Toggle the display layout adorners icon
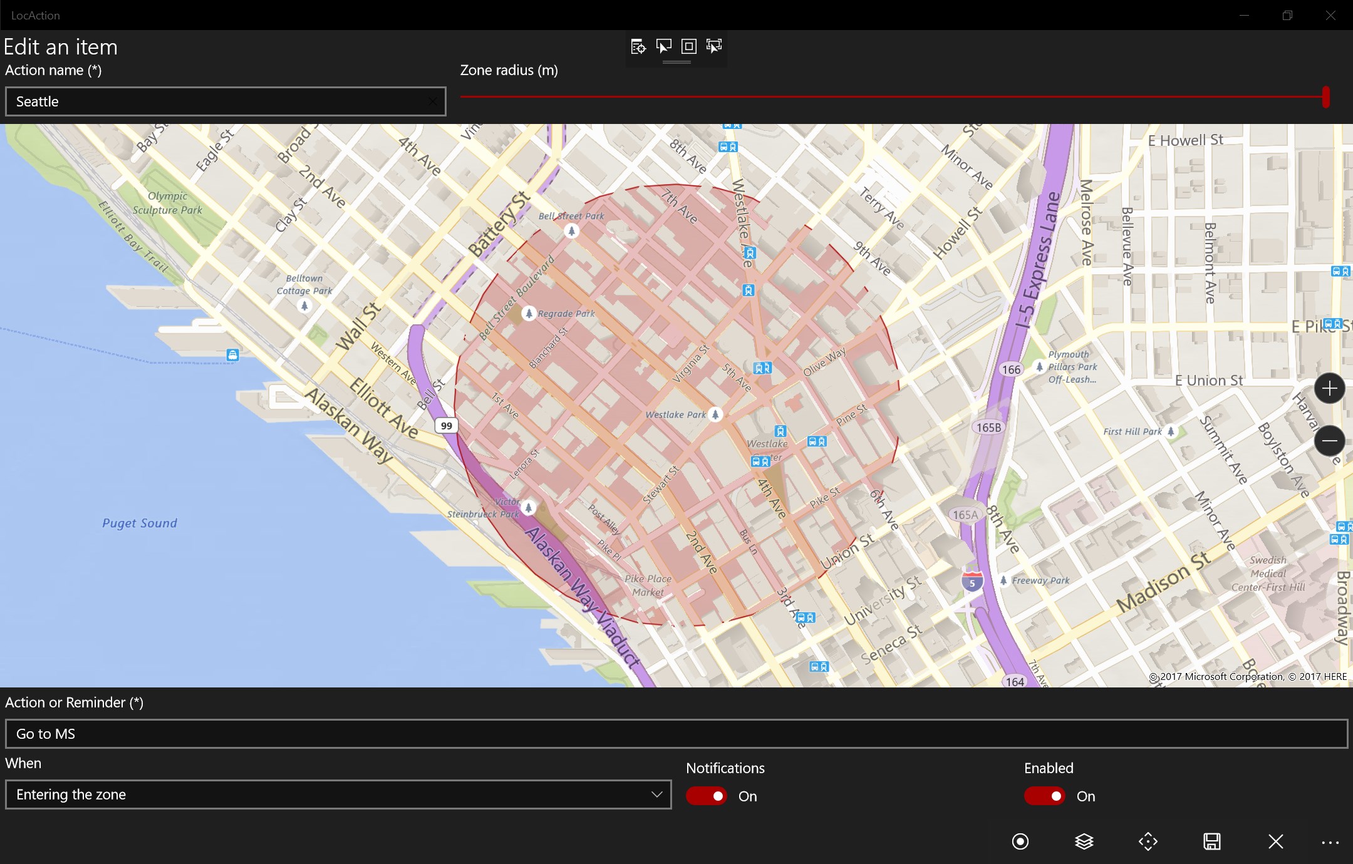1353x864 pixels. point(688,46)
